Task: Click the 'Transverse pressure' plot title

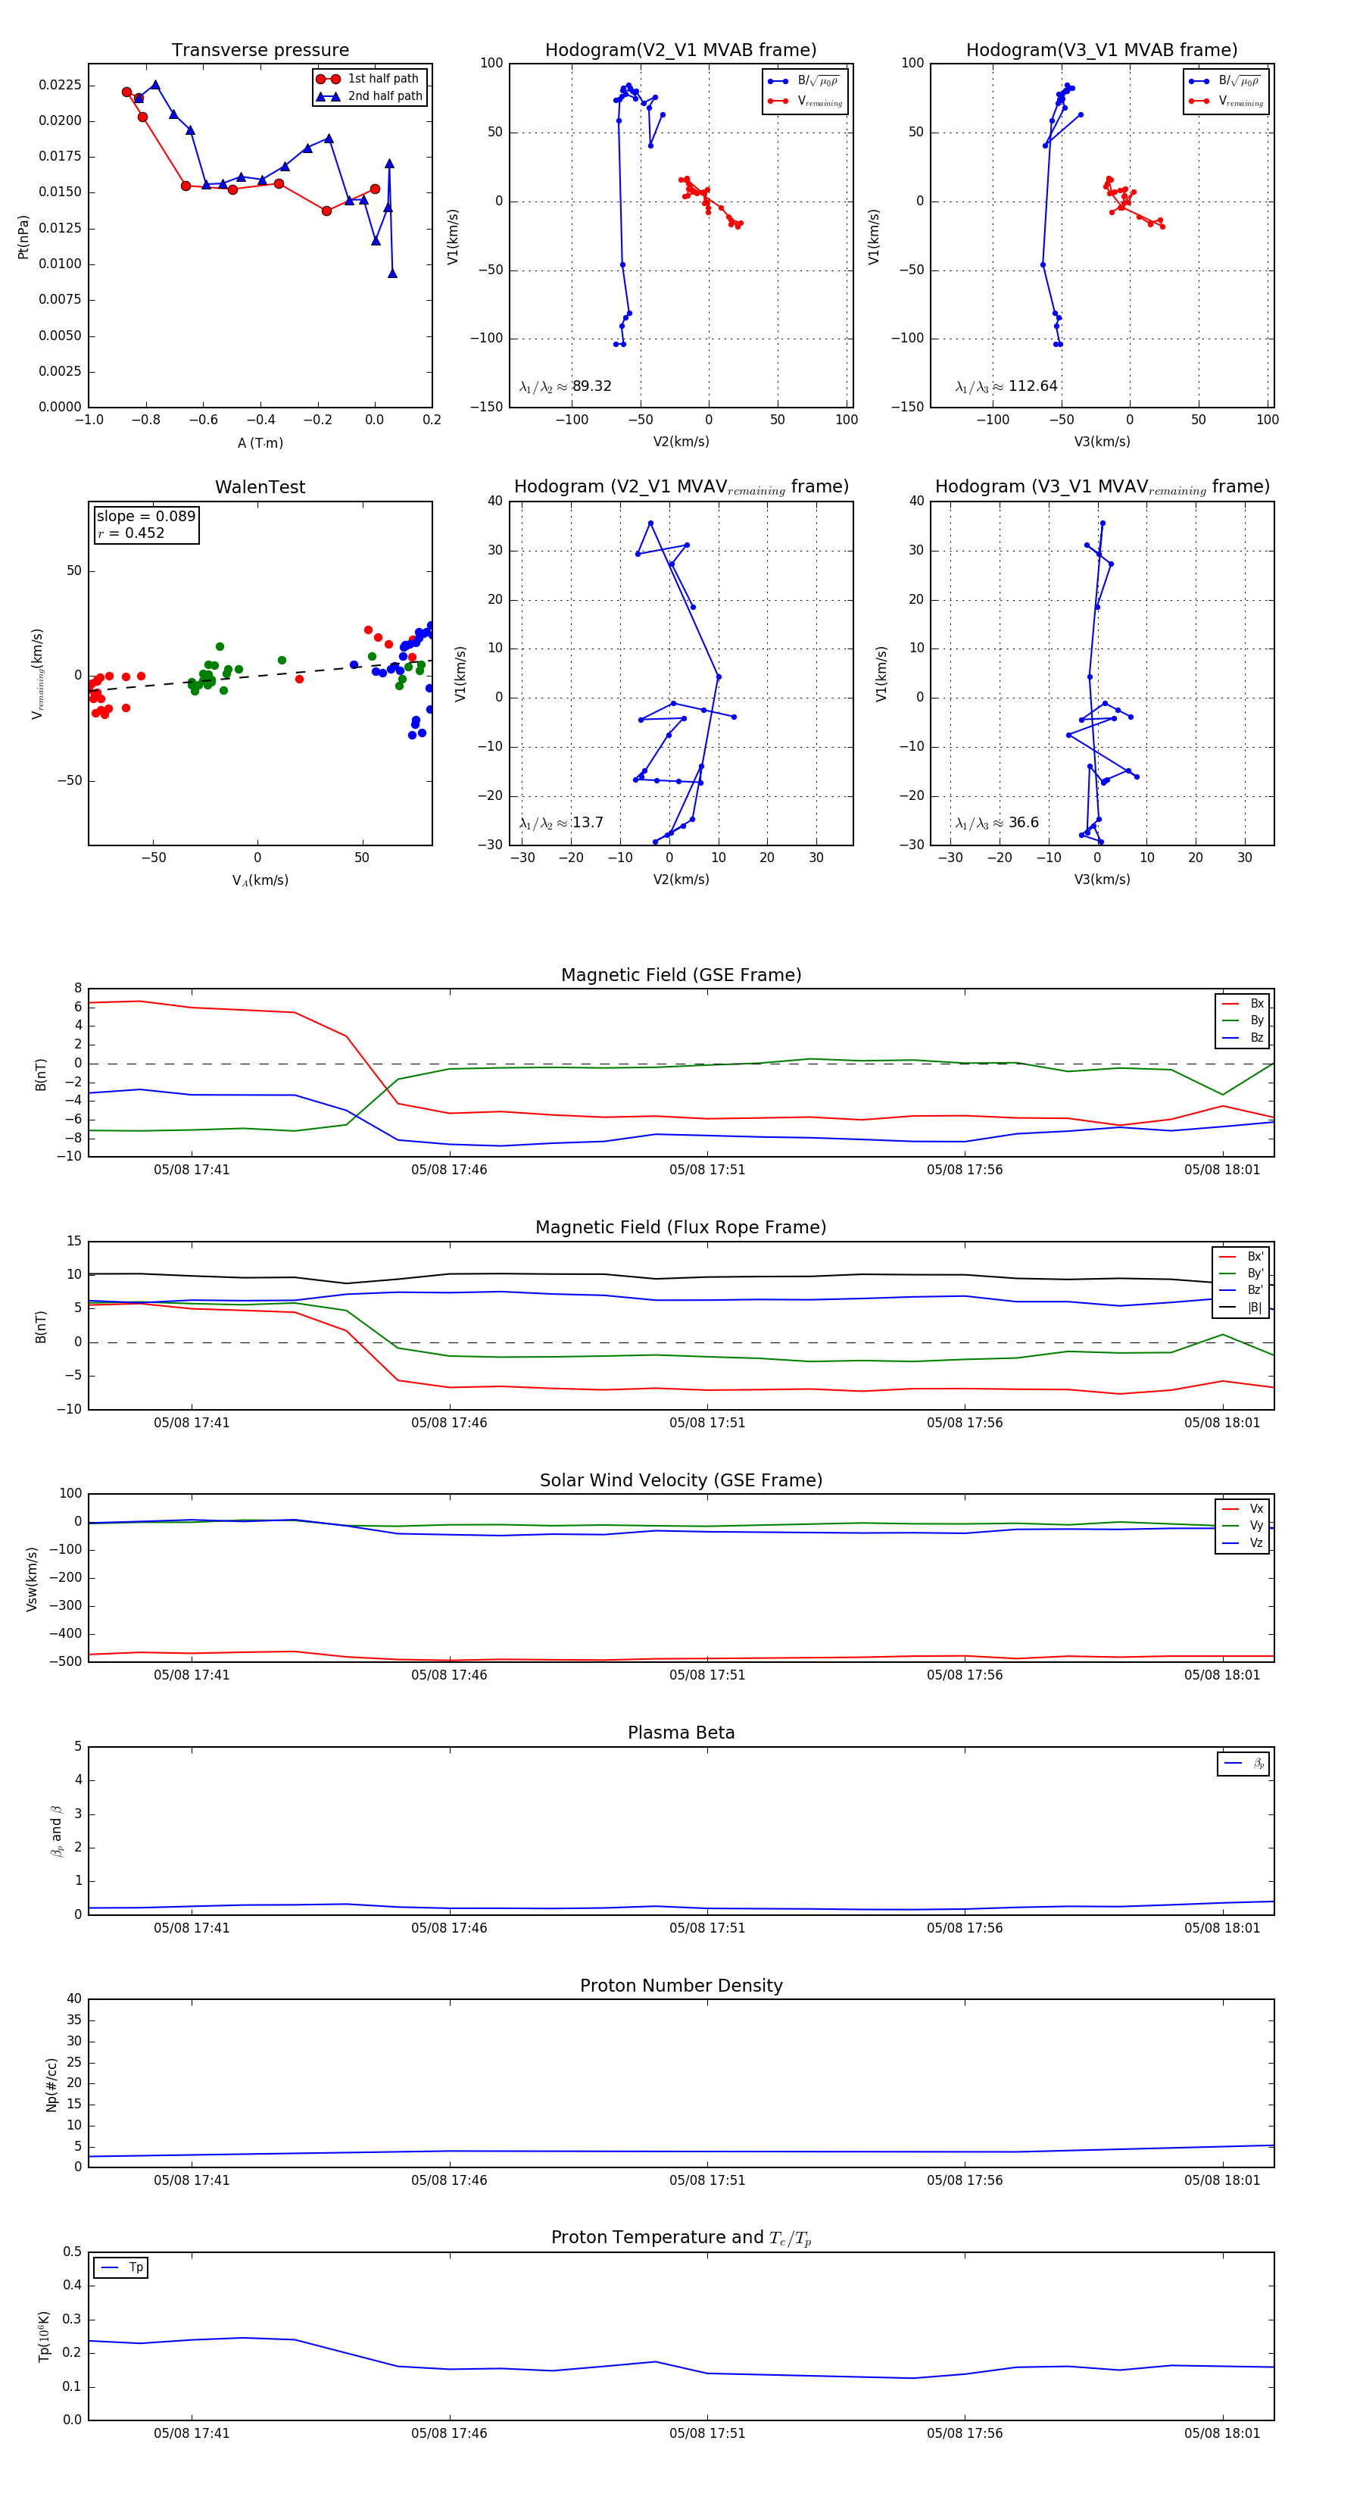Action: tap(260, 51)
